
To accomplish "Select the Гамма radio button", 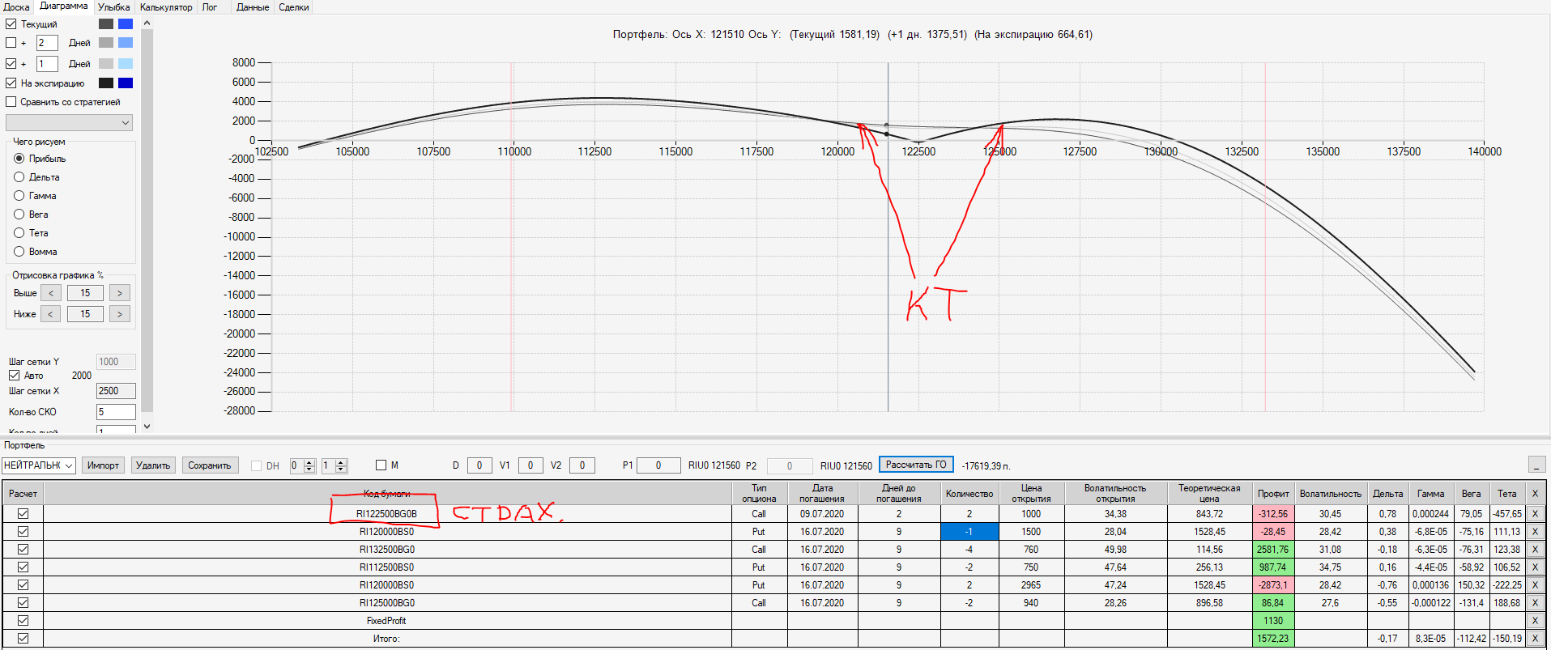I will click(19, 196).
